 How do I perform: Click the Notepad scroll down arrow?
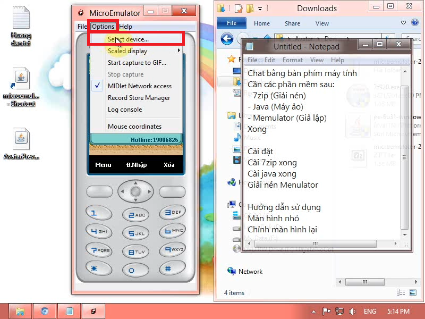(404, 234)
